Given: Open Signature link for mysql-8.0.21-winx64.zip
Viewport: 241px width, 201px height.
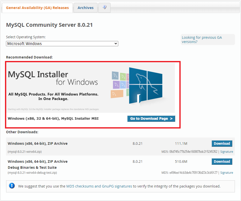Looking at the screenshot, I should click(x=227, y=152).
